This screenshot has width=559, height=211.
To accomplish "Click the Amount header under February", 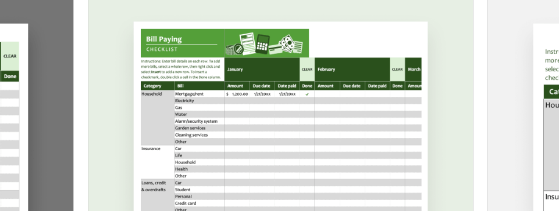I will click(x=327, y=86).
